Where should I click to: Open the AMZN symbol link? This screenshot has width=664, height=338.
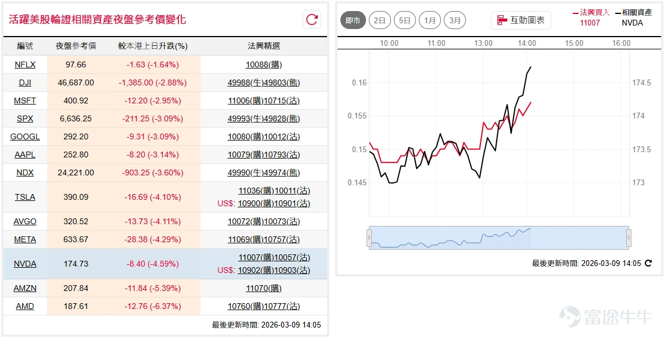click(x=25, y=289)
